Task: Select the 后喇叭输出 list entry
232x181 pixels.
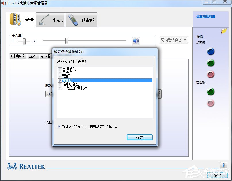Action: (x=60, y=84)
